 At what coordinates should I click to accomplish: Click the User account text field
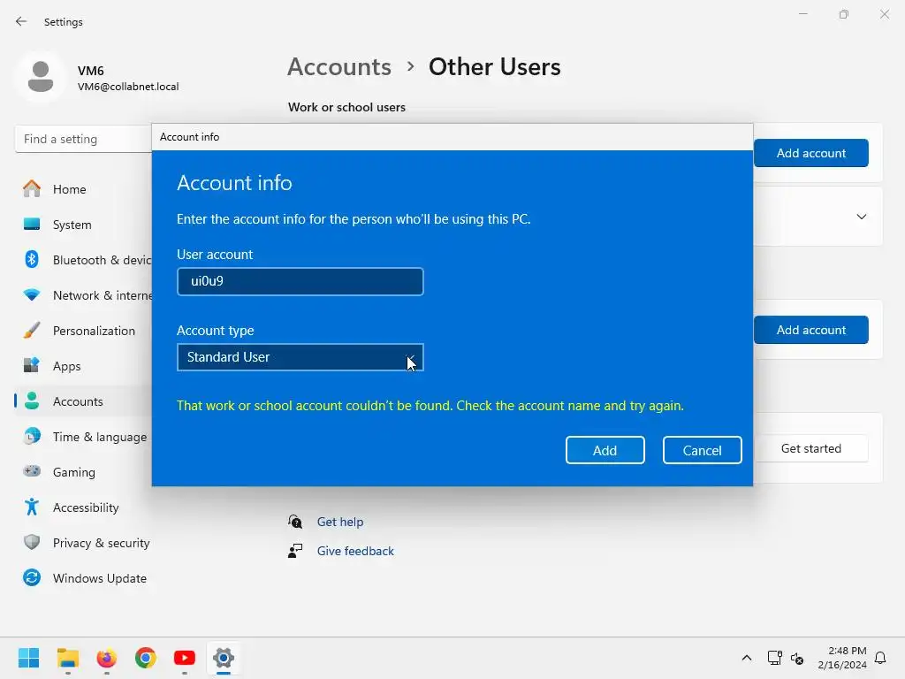click(x=300, y=282)
